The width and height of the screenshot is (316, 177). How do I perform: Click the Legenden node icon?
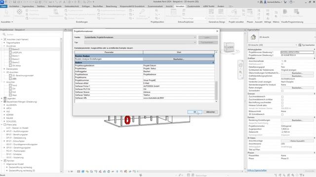(x=5, y=98)
